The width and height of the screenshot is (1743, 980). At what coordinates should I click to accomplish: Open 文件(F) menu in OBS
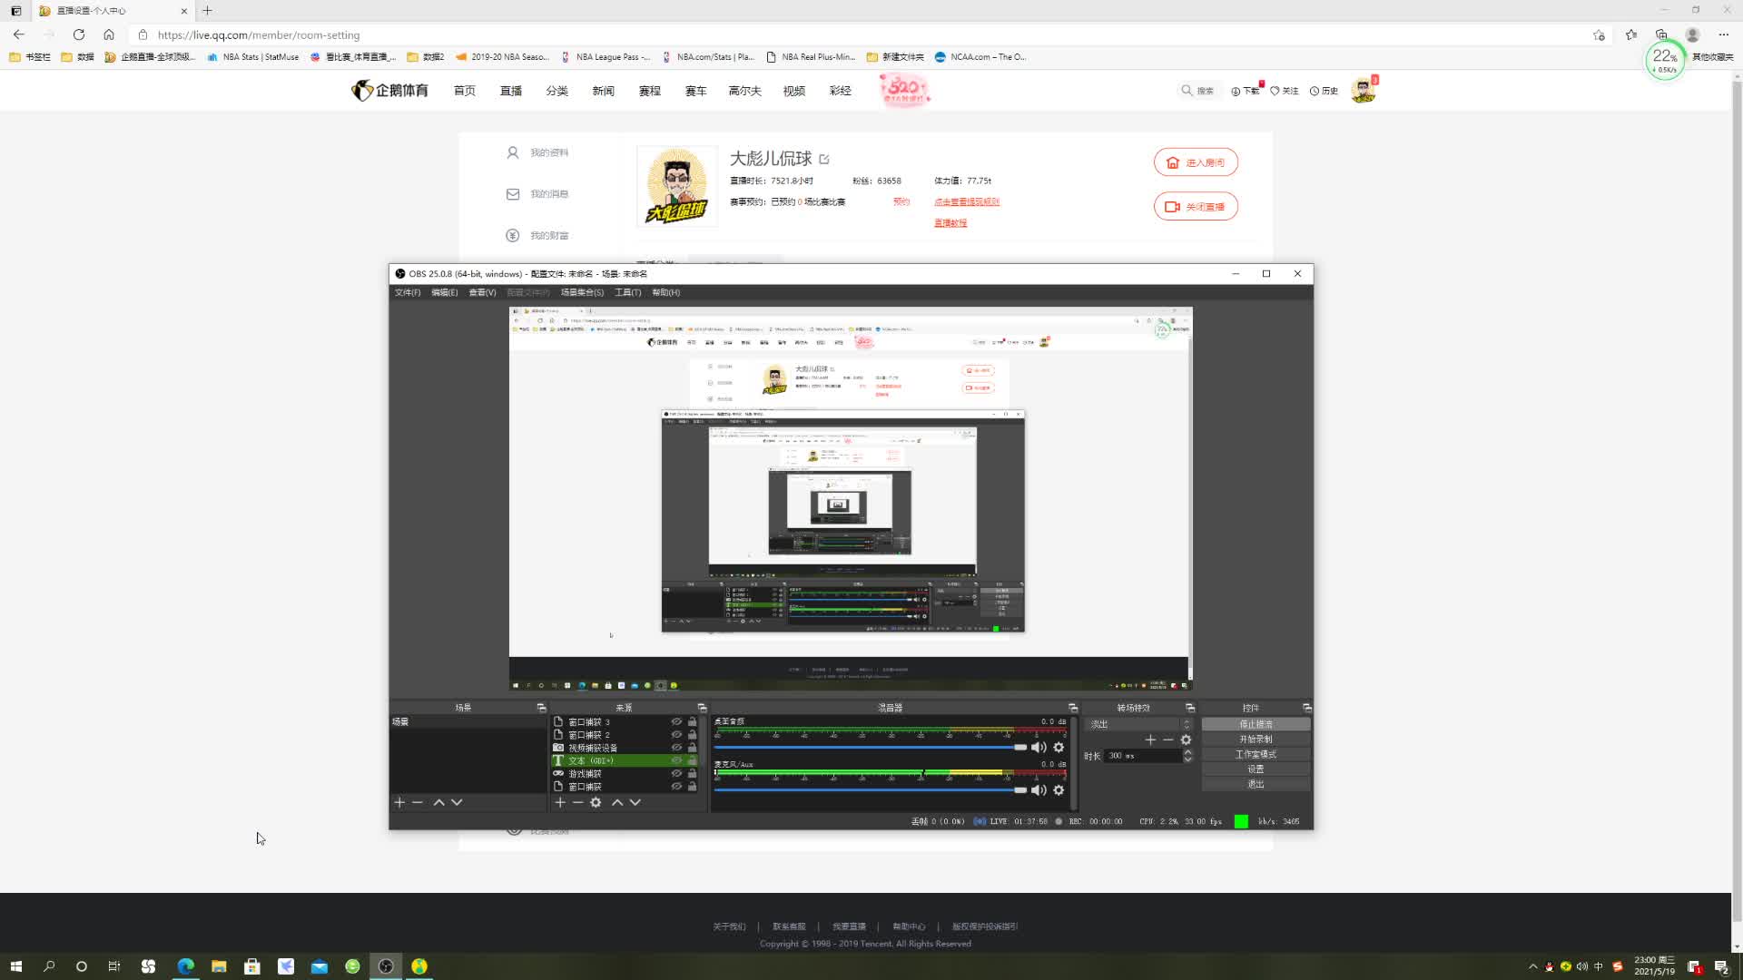pos(408,292)
